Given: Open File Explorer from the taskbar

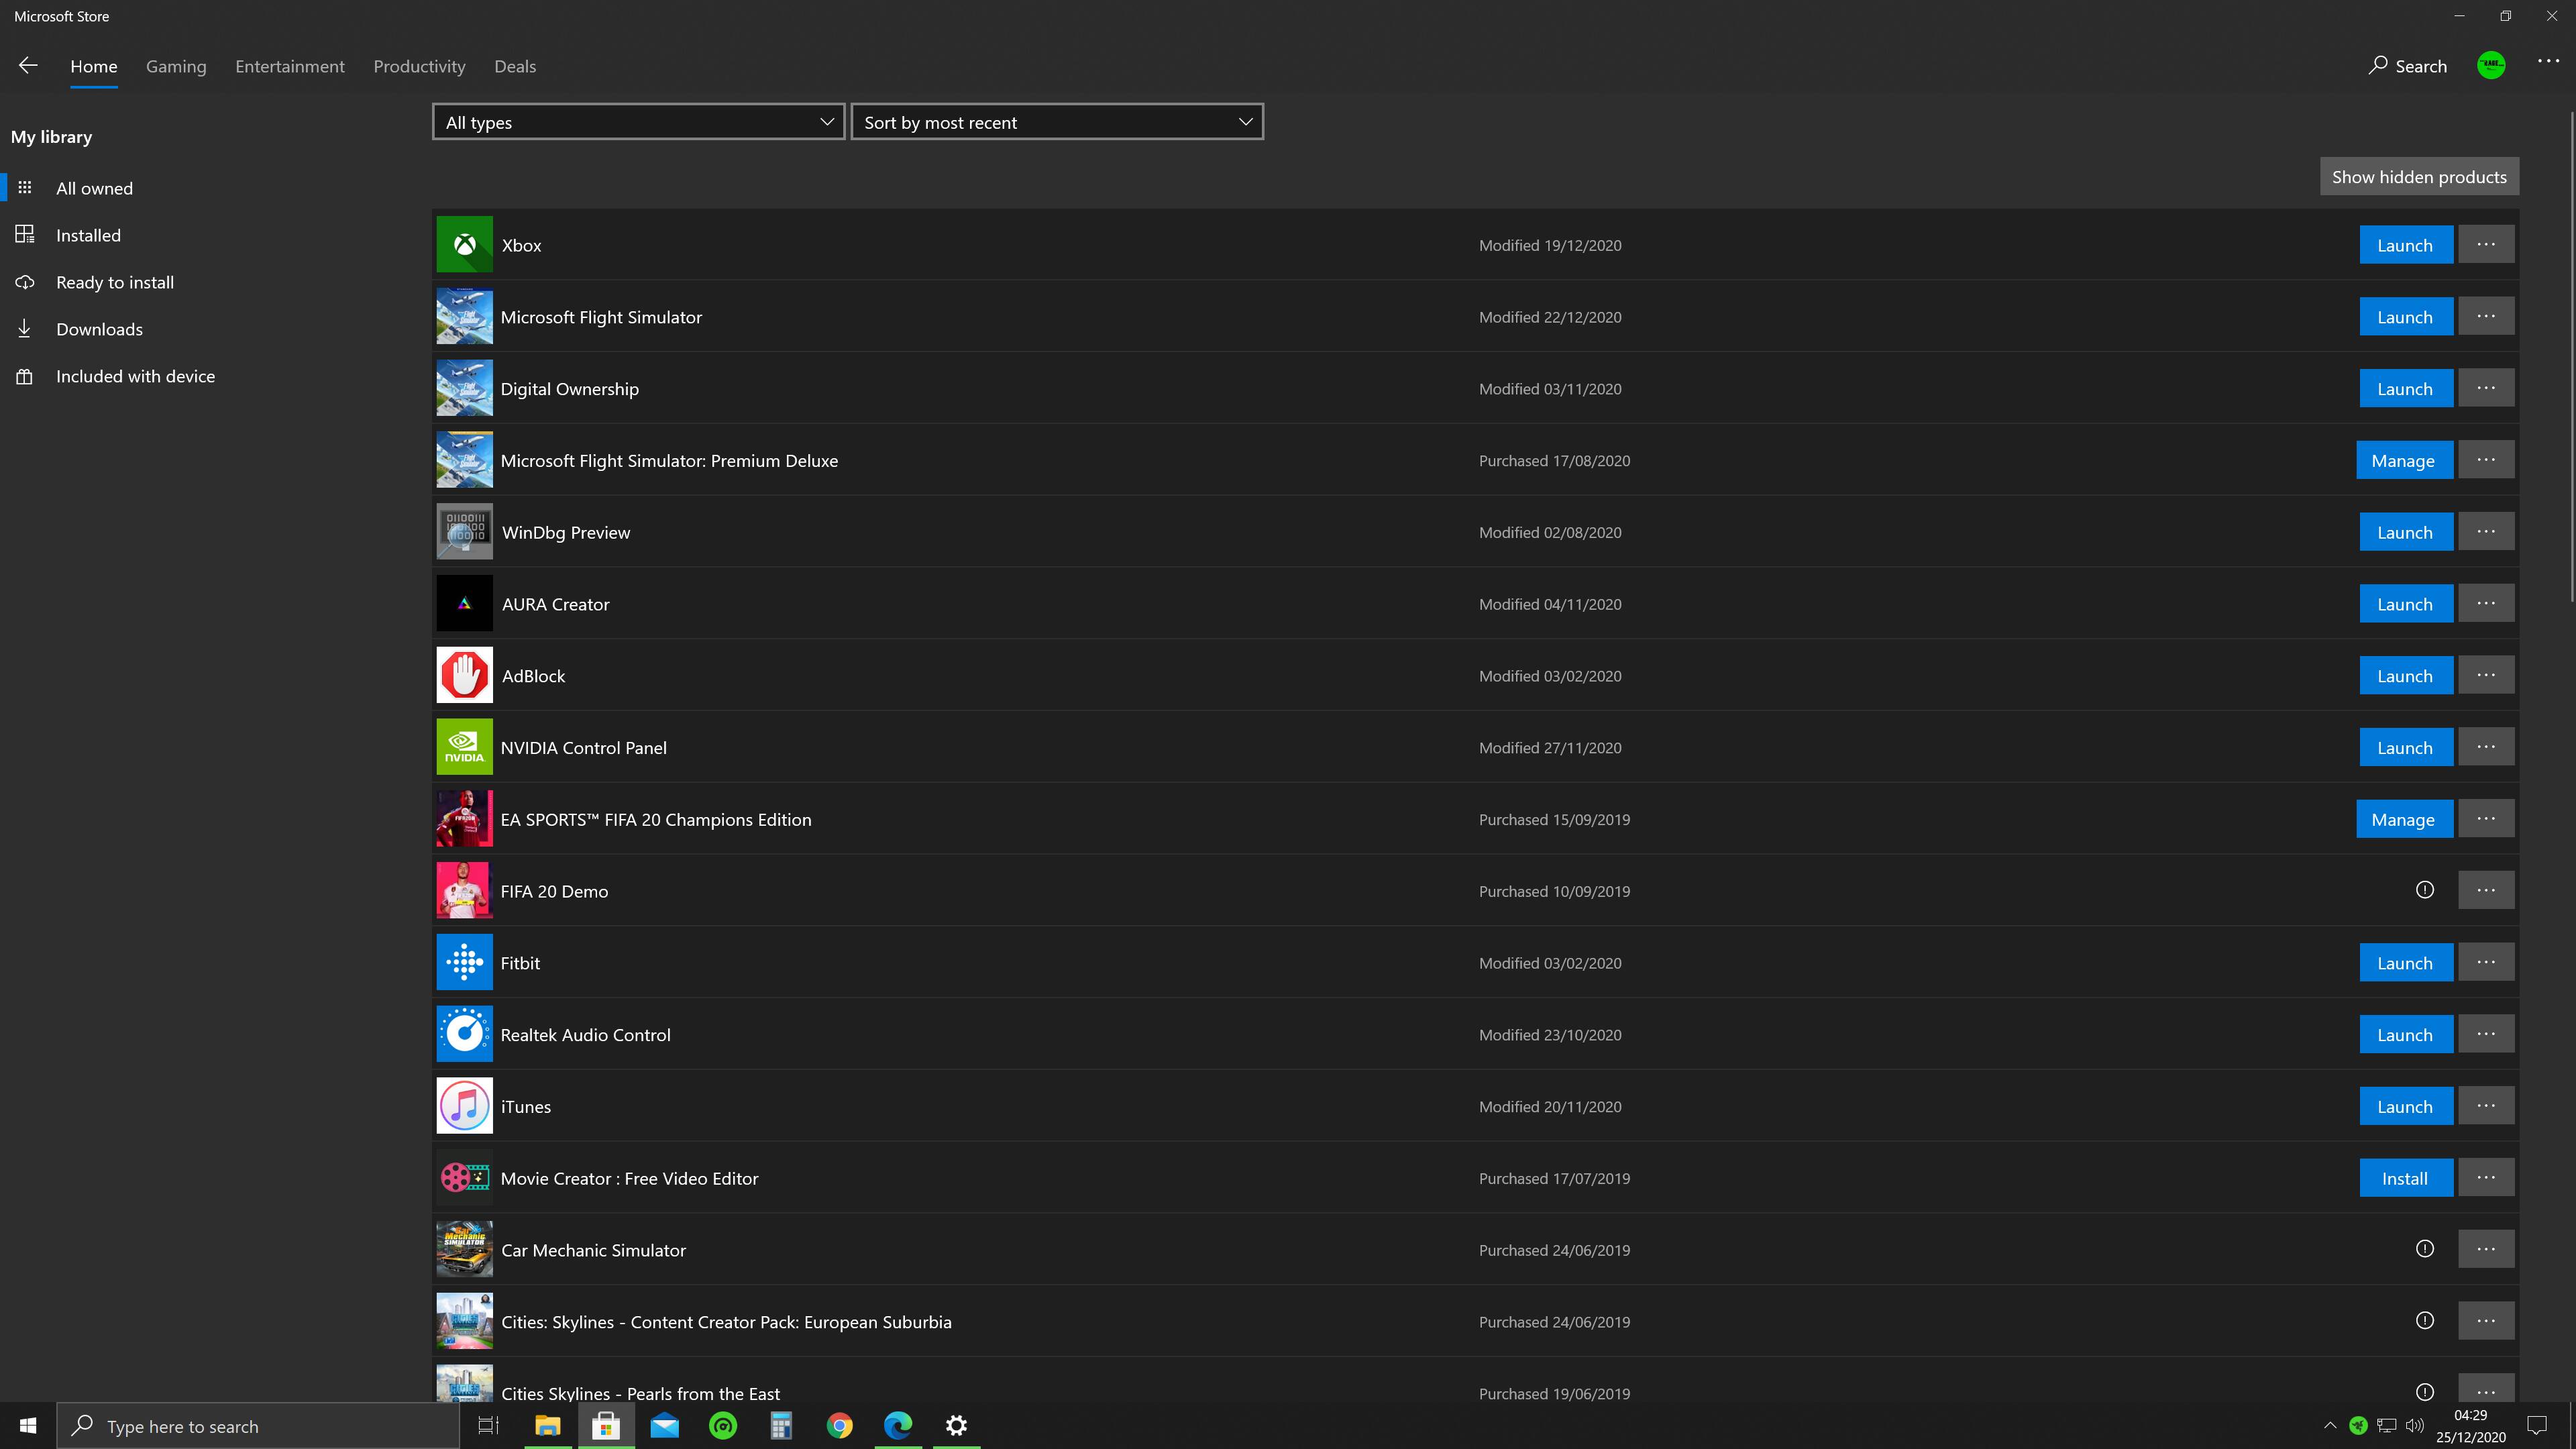Looking at the screenshot, I should click(x=547, y=1426).
